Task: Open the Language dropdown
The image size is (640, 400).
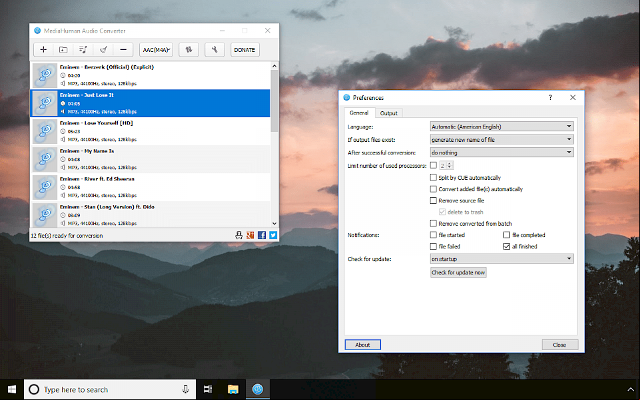Action: click(x=501, y=126)
